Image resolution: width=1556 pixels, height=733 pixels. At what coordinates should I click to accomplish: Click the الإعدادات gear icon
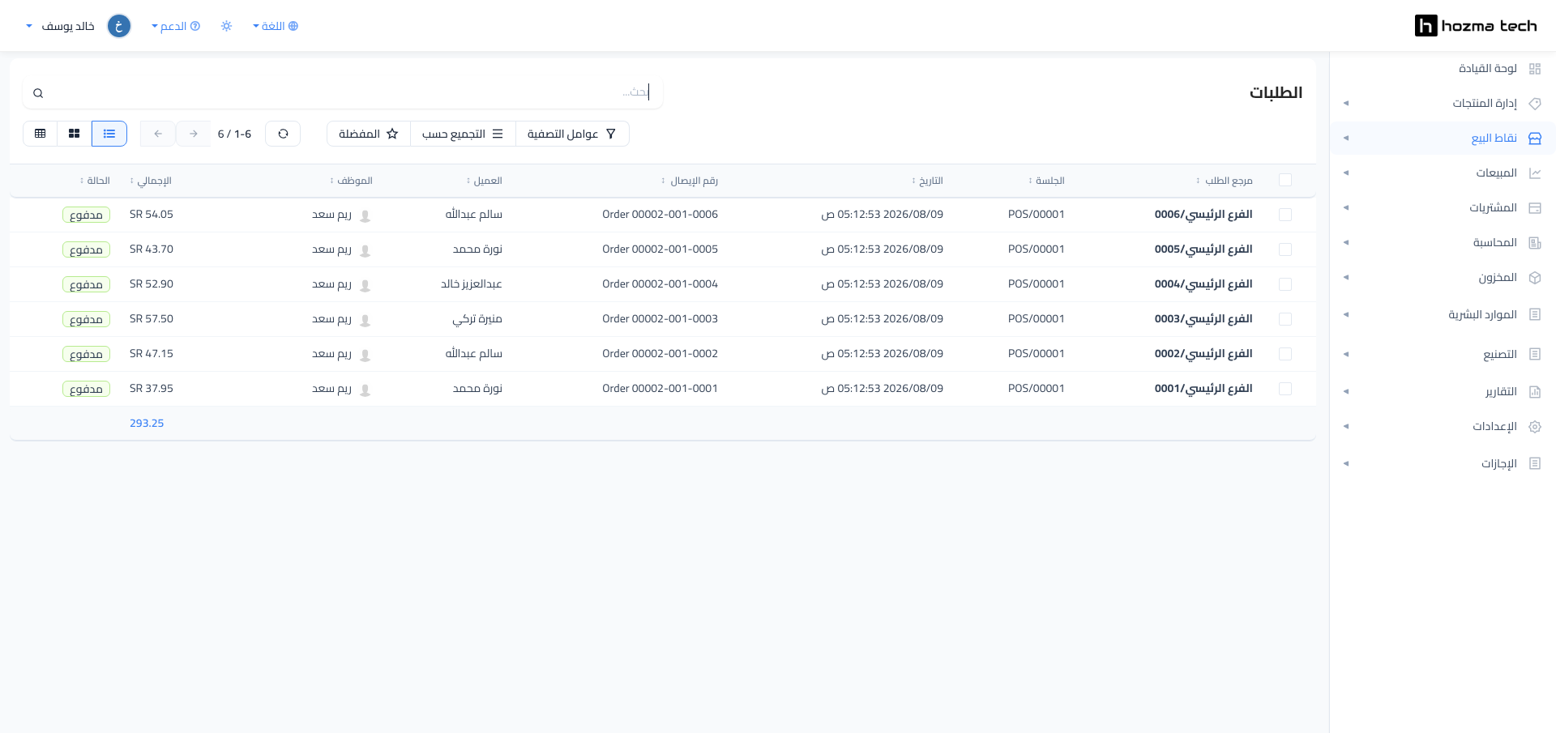[1534, 427]
